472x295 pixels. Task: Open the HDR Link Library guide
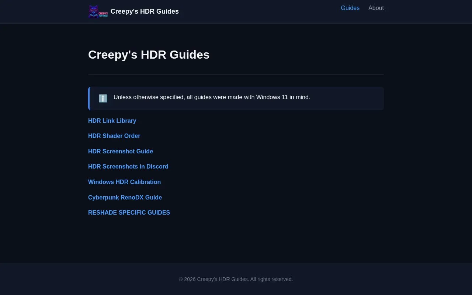tap(112, 121)
